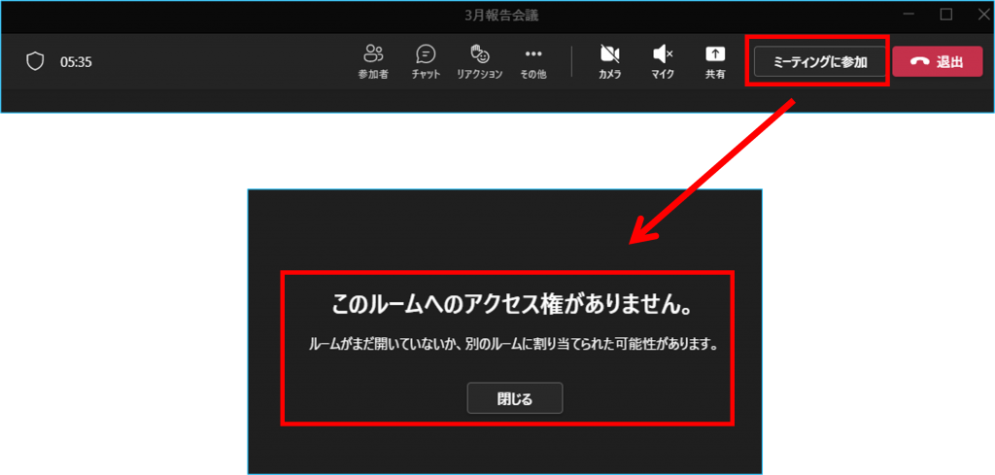Open the 参加者 participants panel

coord(373,61)
